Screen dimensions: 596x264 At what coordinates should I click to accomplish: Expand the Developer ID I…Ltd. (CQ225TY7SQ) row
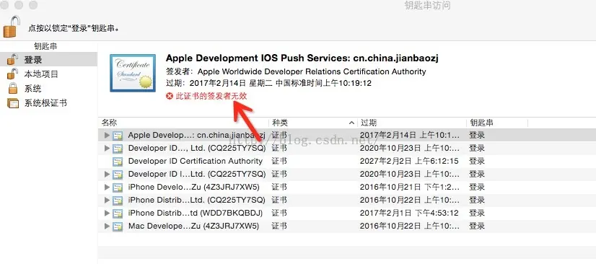pyautogui.click(x=107, y=174)
